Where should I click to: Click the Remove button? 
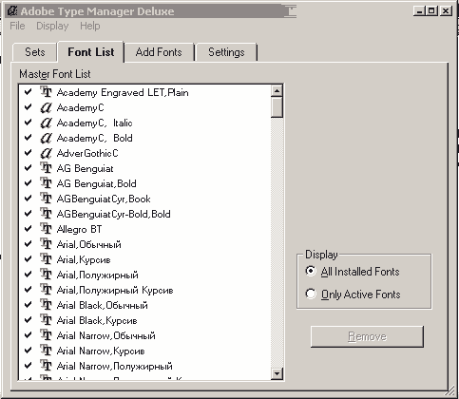(x=367, y=336)
